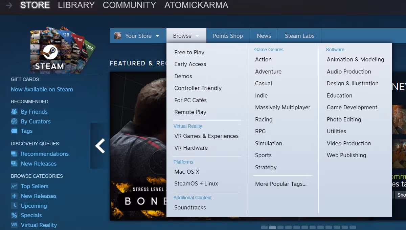Select Free to Play from Browse menu
406x230 pixels.
[189, 52]
